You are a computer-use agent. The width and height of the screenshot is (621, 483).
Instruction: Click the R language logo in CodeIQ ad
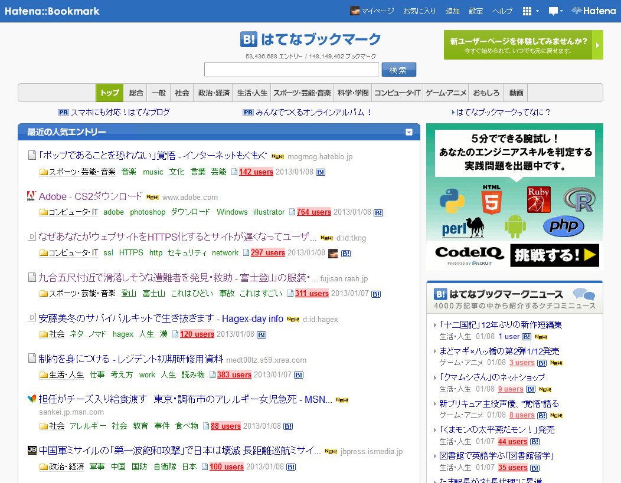click(x=580, y=199)
